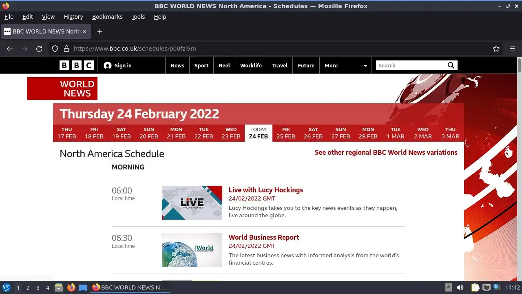The width and height of the screenshot is (522, 294).
Task: Switch to workspace 3
Action: tap(38, 288)
